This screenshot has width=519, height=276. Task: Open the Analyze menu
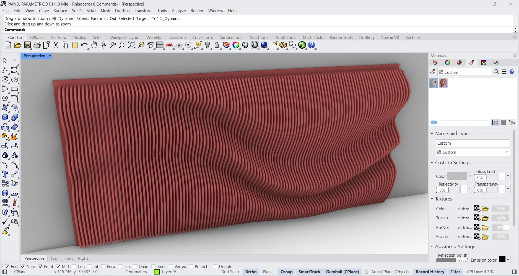pos(179,11)
